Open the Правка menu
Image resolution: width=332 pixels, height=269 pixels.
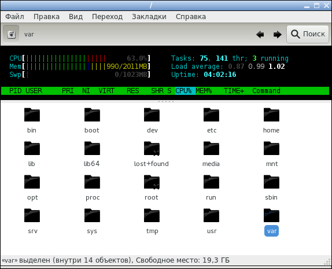(46, 17)
